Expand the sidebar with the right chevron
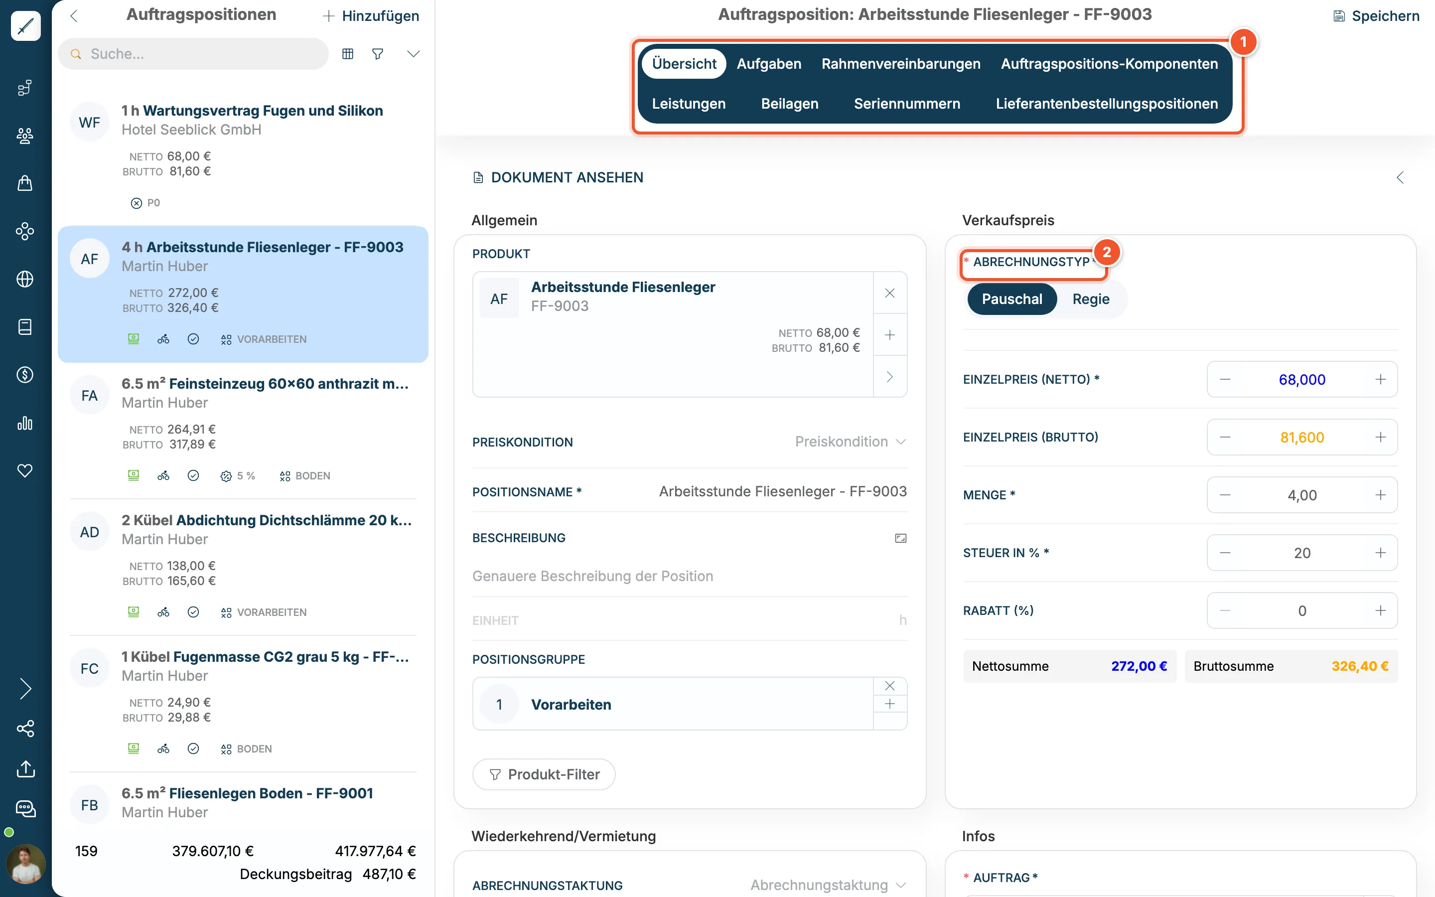The image size is (1435, 897). (25, 689)
